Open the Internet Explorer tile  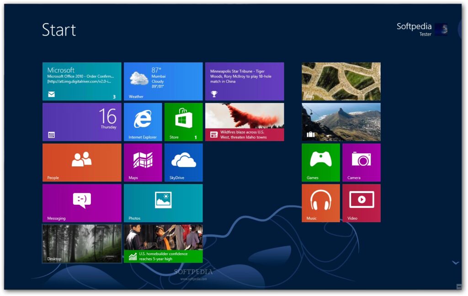tap(143, 122)
